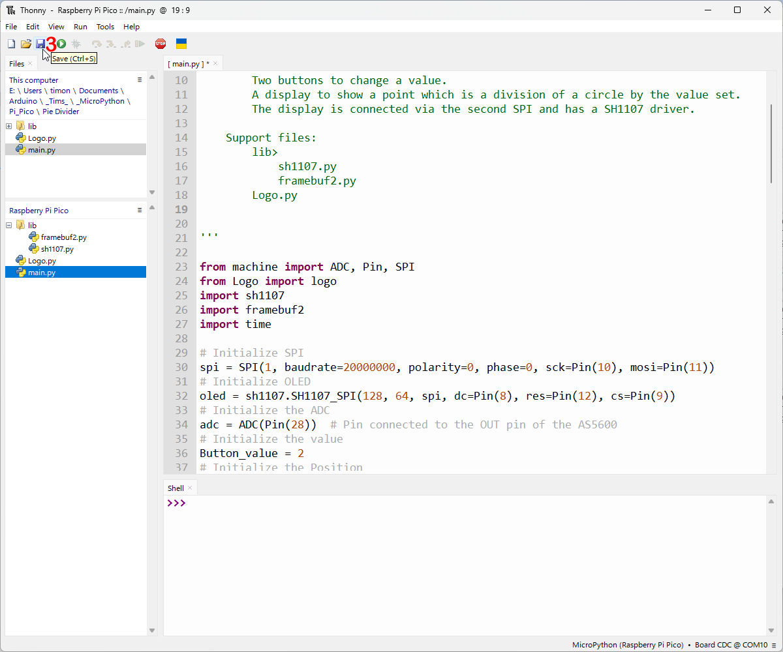Image resolution: width=783 pixels, height=652 pixels.
Task: Stop/Restart the backend using the STOP icon
Action: pyautogui.click(x=161, y=44)
